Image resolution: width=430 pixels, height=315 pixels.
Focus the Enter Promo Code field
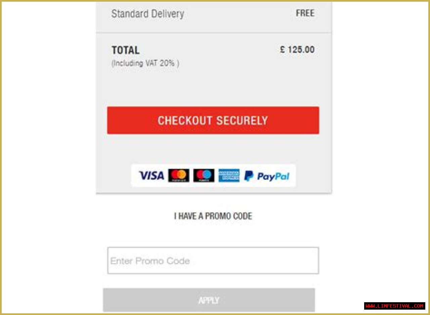tap(213, 261)
